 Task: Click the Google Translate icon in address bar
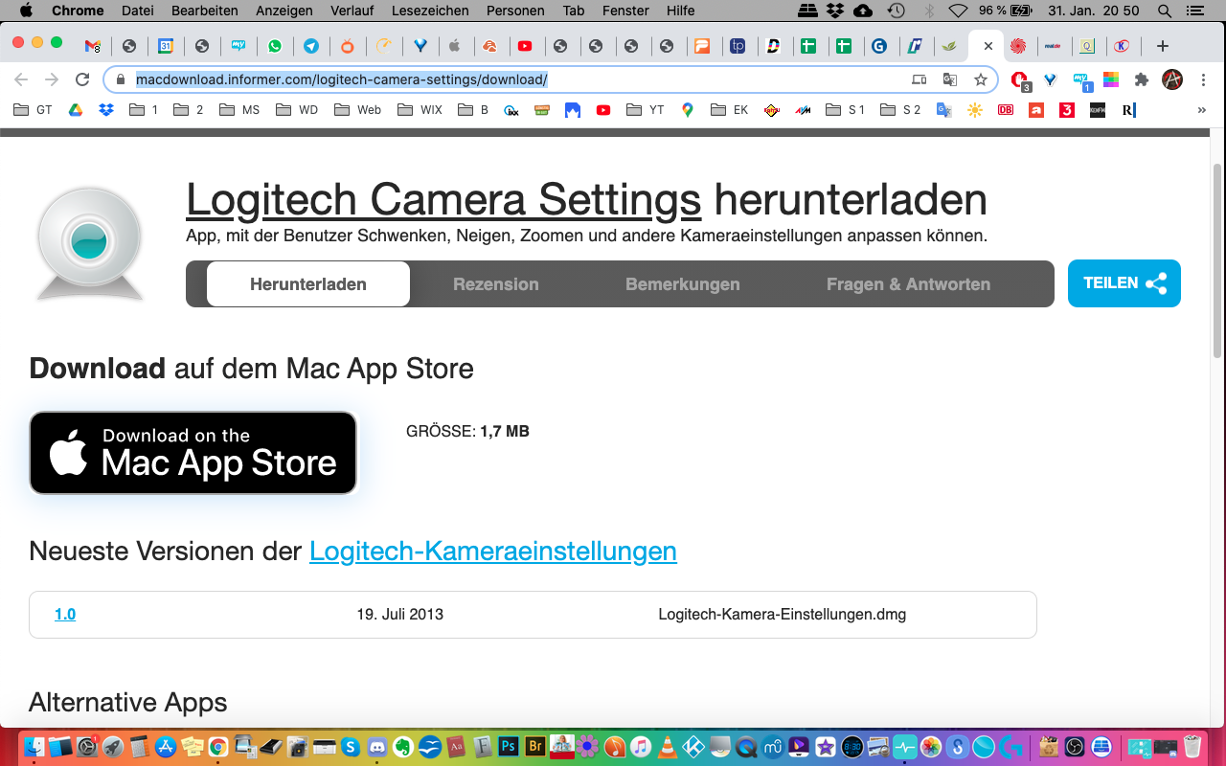tap(950, 79)
